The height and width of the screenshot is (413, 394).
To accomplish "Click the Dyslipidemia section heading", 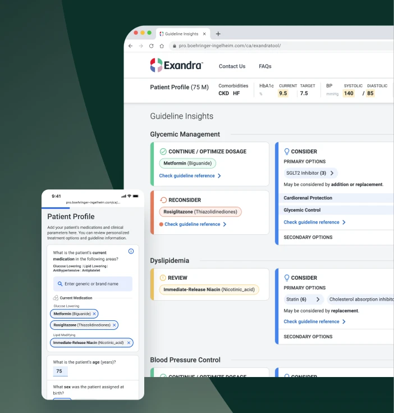I will click(169, 261).
